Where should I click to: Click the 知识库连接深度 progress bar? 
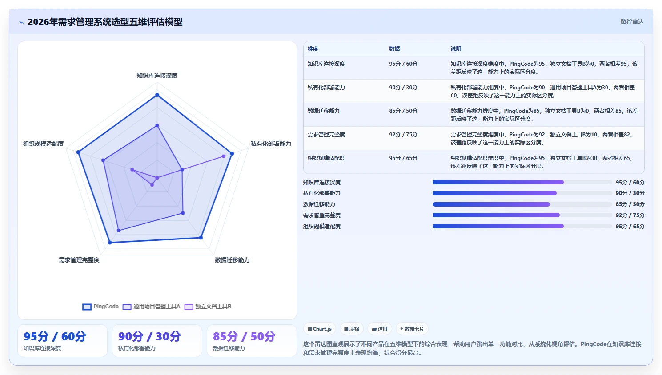click(x=522, y=182)
